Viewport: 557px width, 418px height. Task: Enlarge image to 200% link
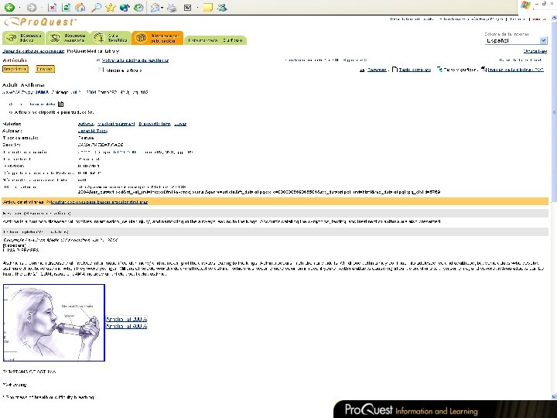pyautogui.click(x=126, y=319)
